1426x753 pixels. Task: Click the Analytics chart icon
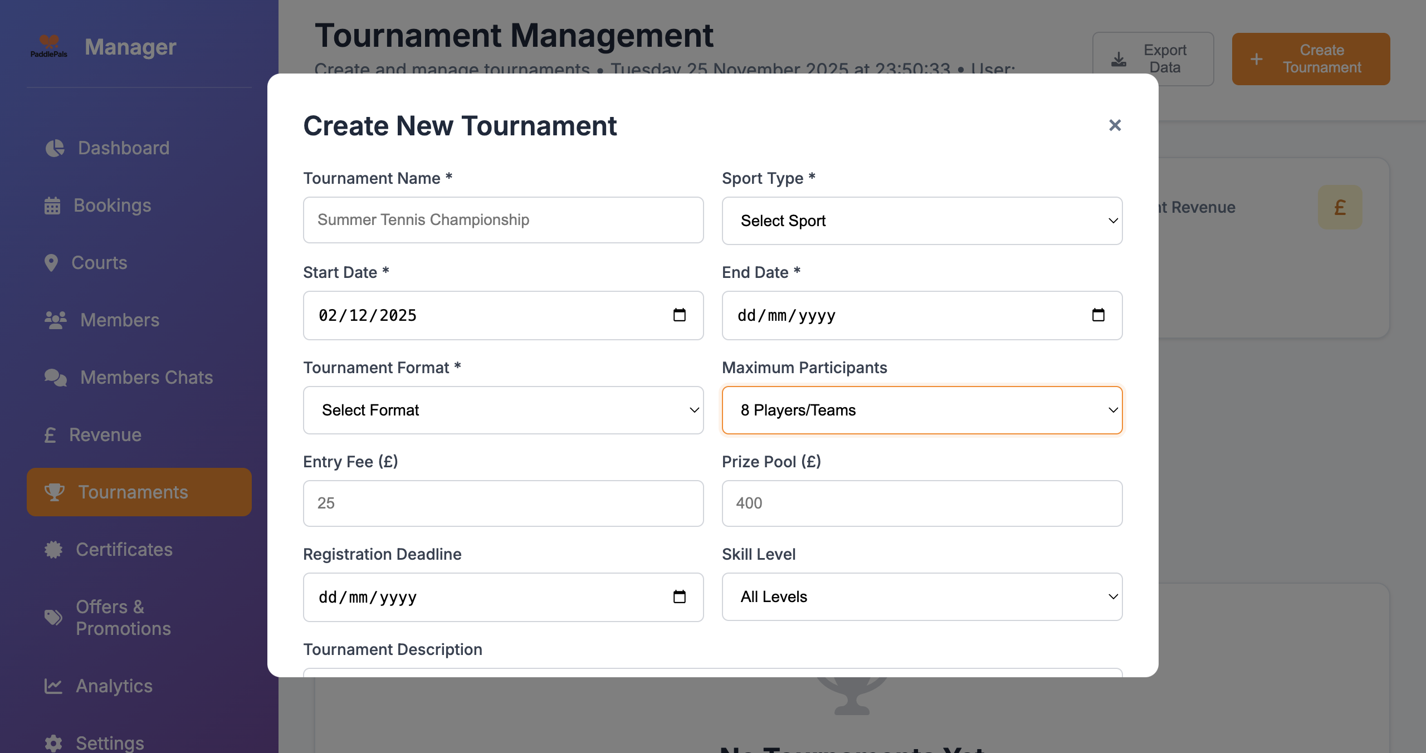tap(52, 686)
